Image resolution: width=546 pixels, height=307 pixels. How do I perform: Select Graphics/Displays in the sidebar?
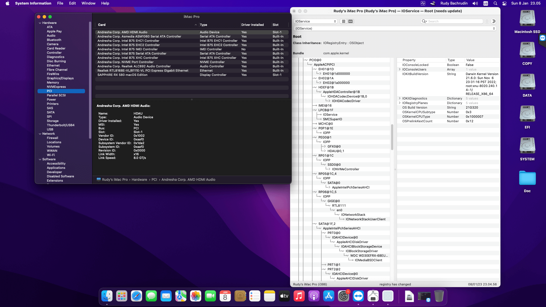tap(60, 78)
